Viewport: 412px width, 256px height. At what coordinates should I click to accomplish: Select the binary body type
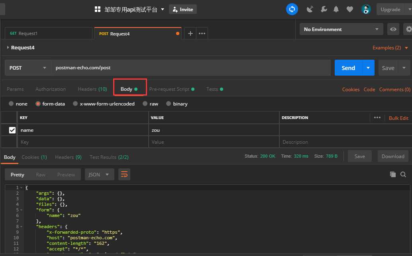click(169, 104)
